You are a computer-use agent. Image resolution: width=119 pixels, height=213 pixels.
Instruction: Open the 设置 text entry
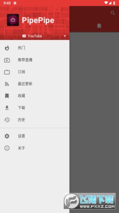click(21, 136)
